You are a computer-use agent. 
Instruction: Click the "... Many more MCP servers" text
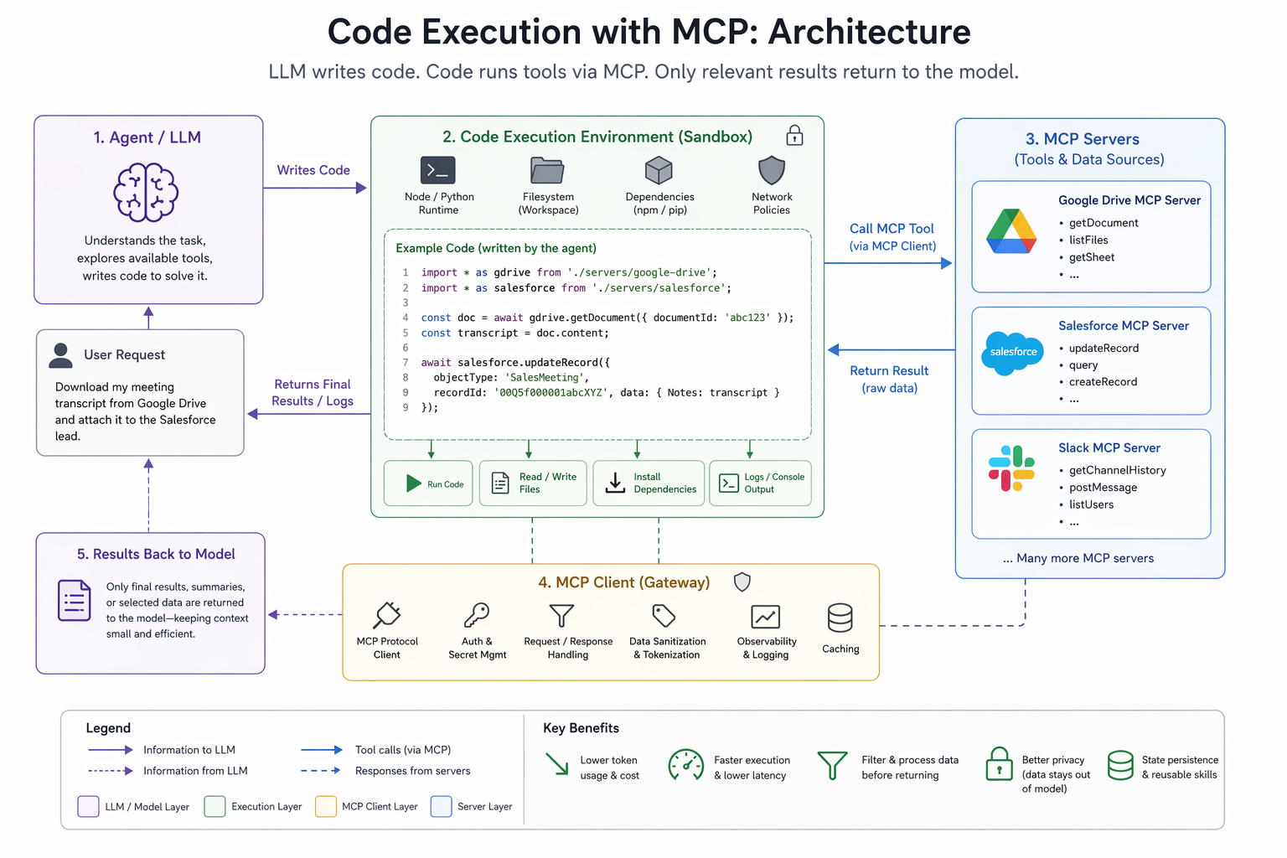1078,558
